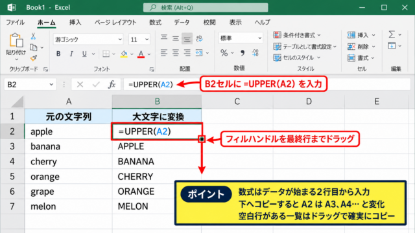
Task: Open Conditional Formatting (条件付き書式)
Action: (x=297, y=35)
